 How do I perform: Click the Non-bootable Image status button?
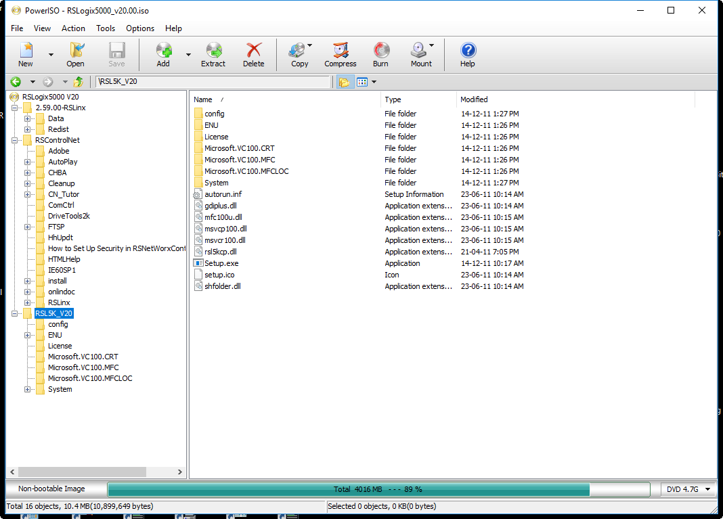pos(51,489)
